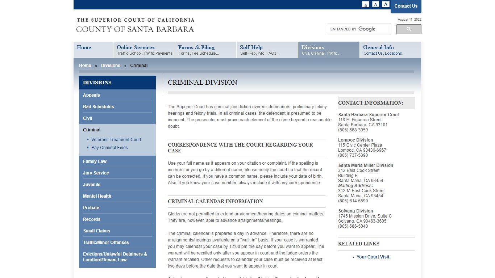Select the largest font size icon

coord(386,4)
